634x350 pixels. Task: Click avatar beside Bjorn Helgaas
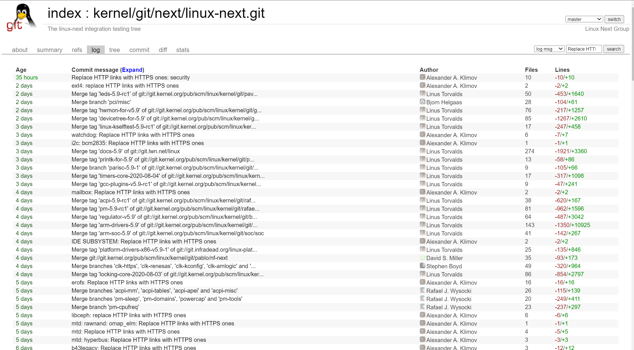[x=422, y=101]
